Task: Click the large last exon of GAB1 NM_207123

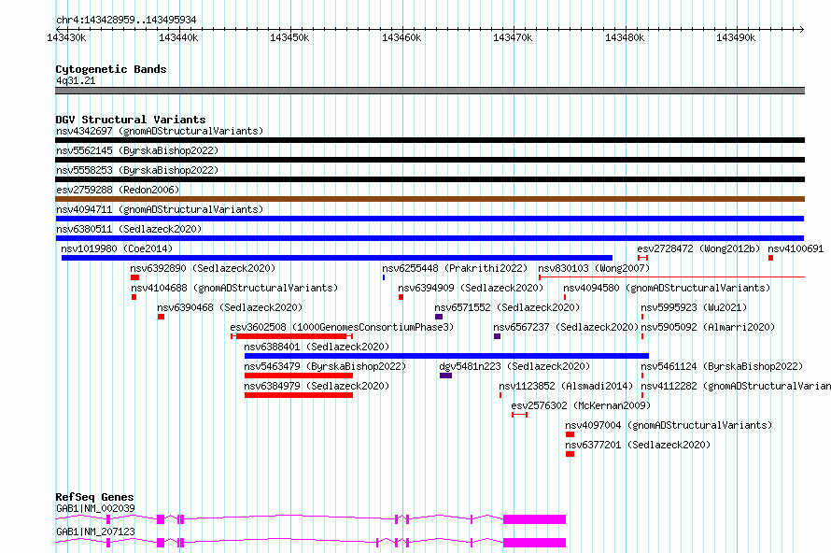Action: coord(534,543)
